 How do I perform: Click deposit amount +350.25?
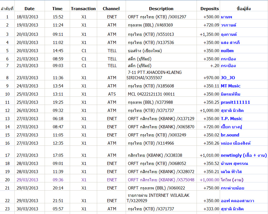(x=211, y=102)
